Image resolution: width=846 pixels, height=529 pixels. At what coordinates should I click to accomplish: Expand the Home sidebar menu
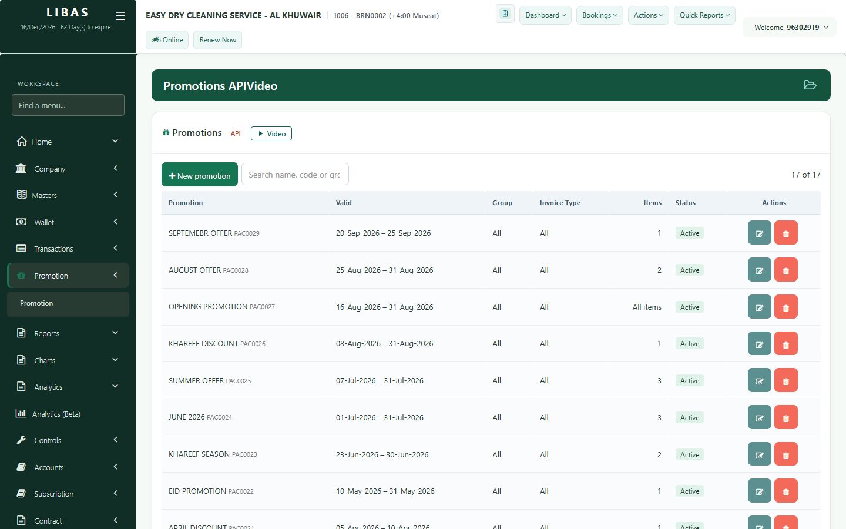68,142
